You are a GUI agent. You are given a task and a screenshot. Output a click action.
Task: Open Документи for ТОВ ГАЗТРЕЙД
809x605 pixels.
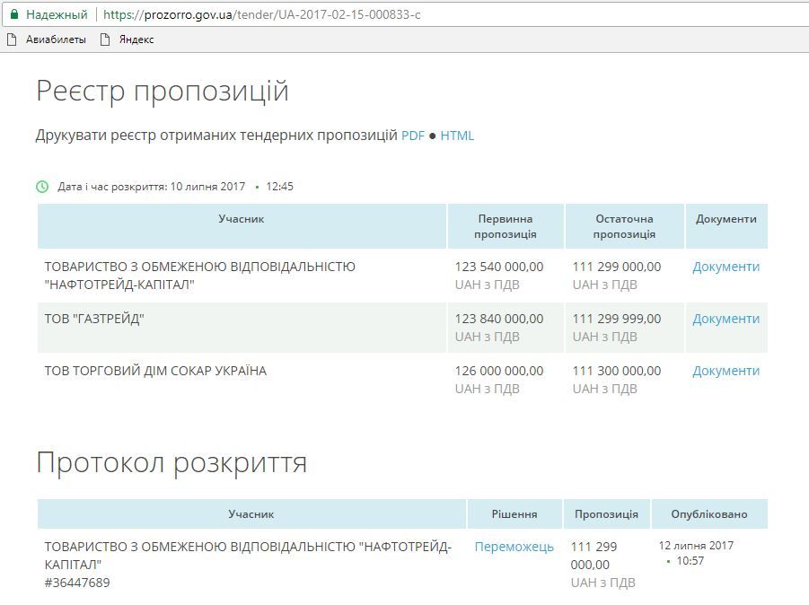coord(725,319)
